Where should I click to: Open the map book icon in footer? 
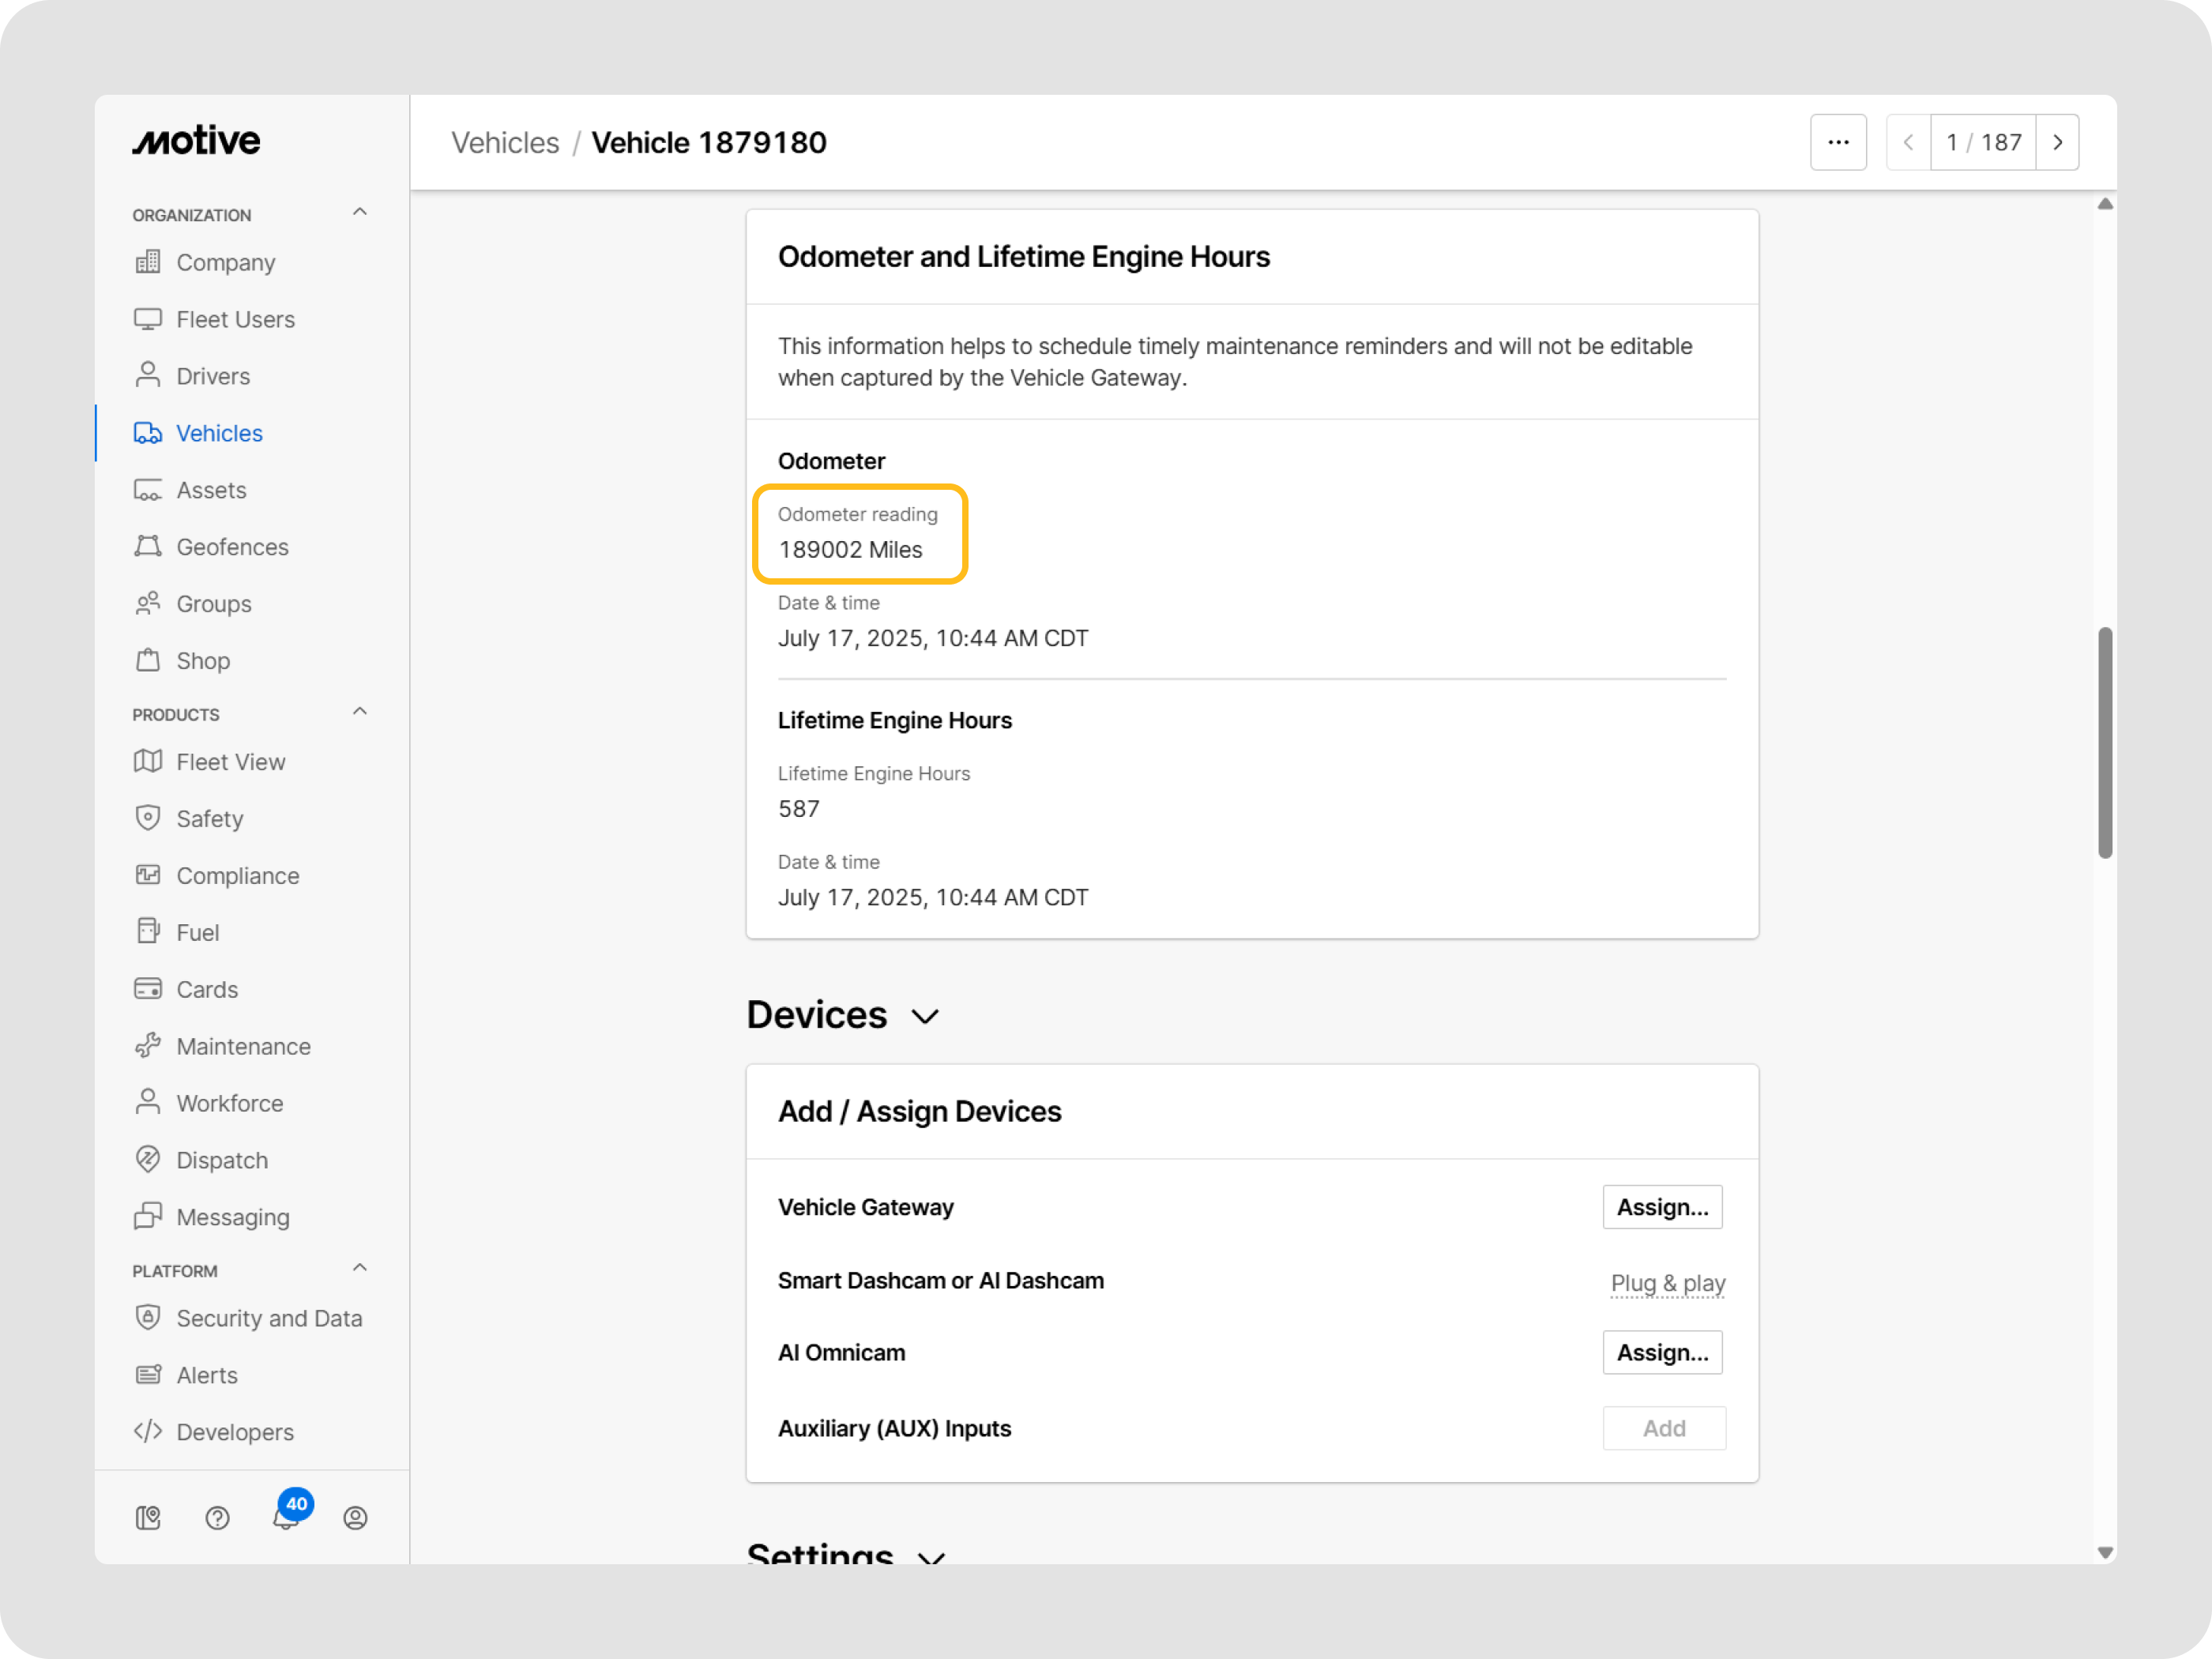click(148, 1518)
